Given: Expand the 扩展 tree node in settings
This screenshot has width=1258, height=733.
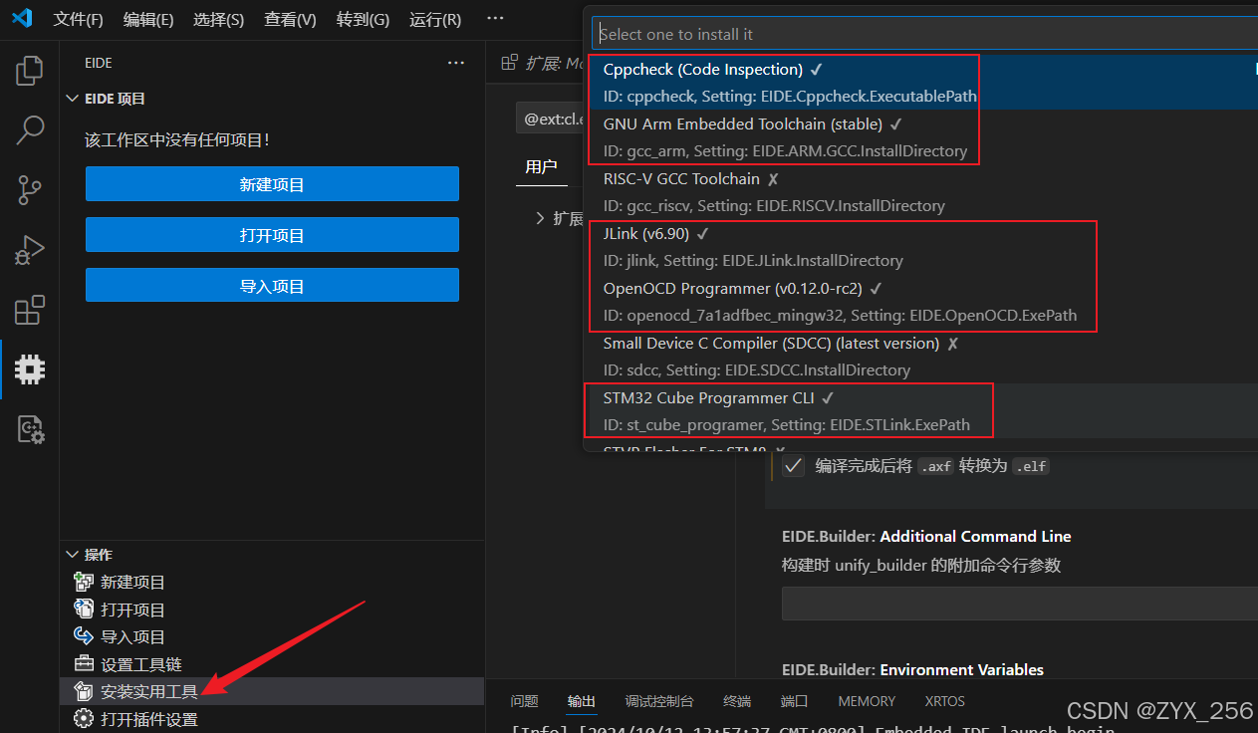Looking at the screenshot, I should [x=540, y=218].
